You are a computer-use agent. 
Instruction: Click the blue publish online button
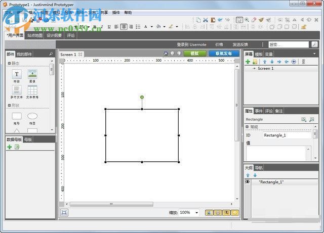(x=224, y=54)
